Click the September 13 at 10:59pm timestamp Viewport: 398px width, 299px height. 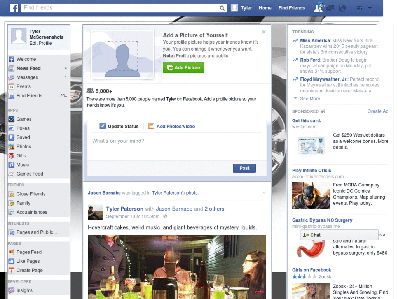133,216
